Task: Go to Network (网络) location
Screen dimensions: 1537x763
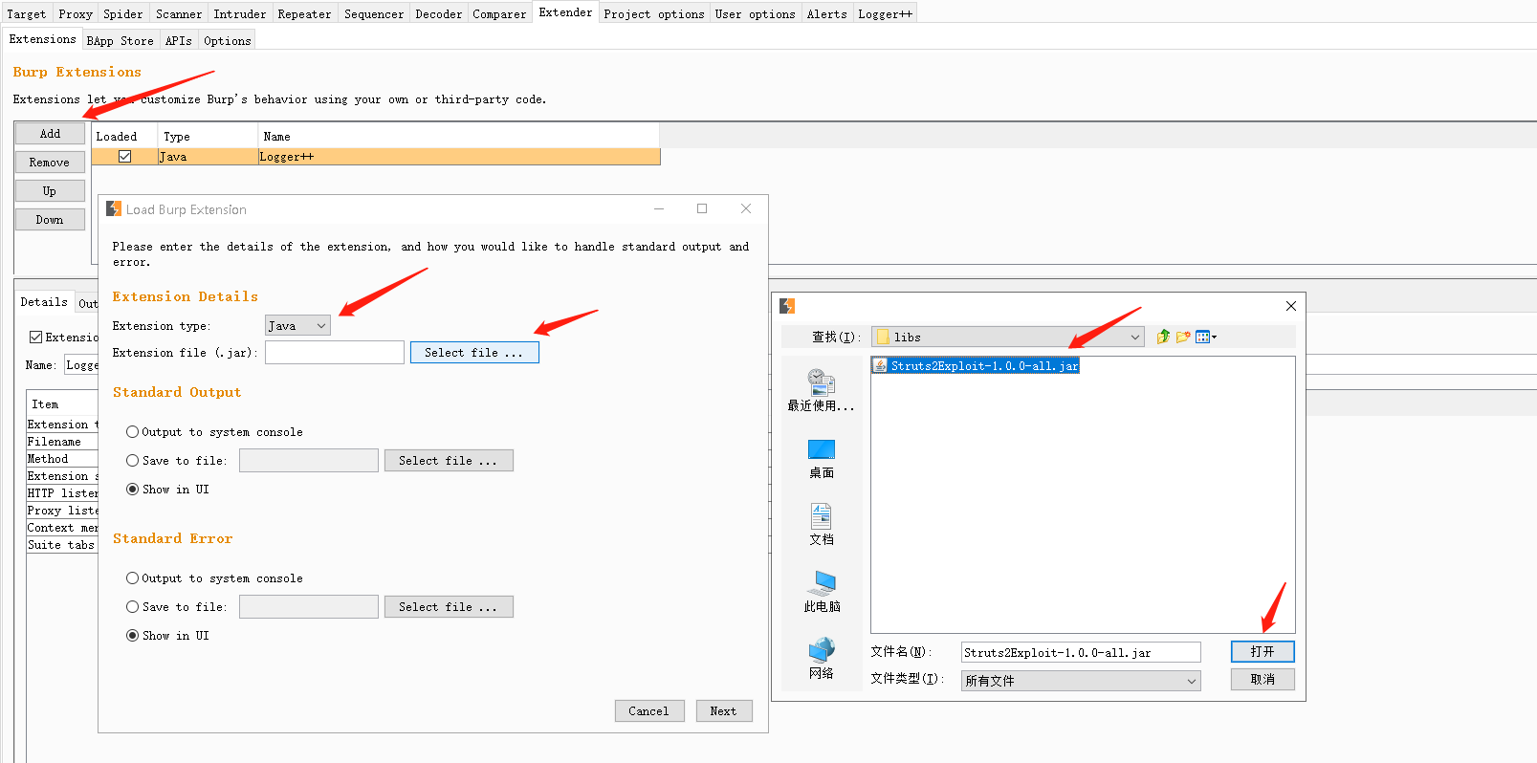Action: (x=821, y=659)
